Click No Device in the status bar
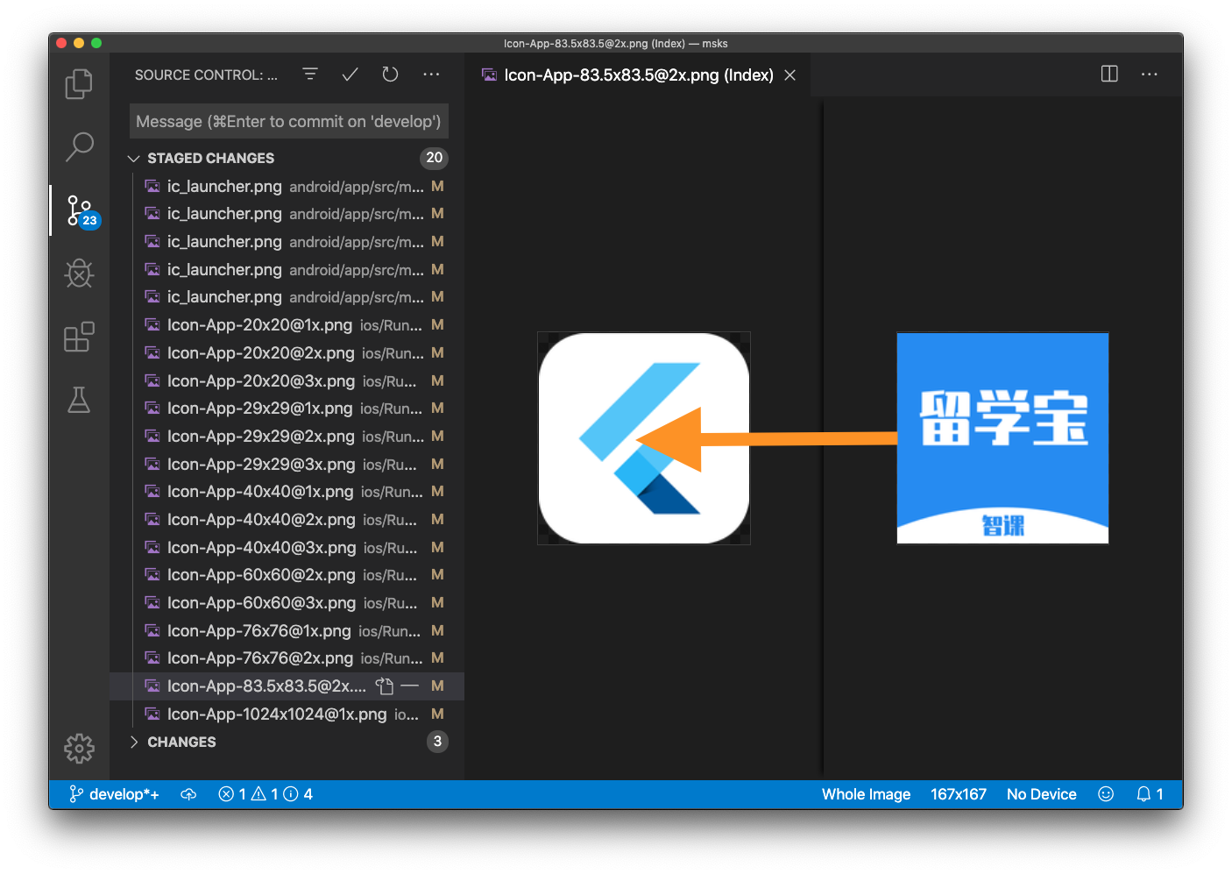Screen dimensions: 1232x874 tap(1041, 794)
